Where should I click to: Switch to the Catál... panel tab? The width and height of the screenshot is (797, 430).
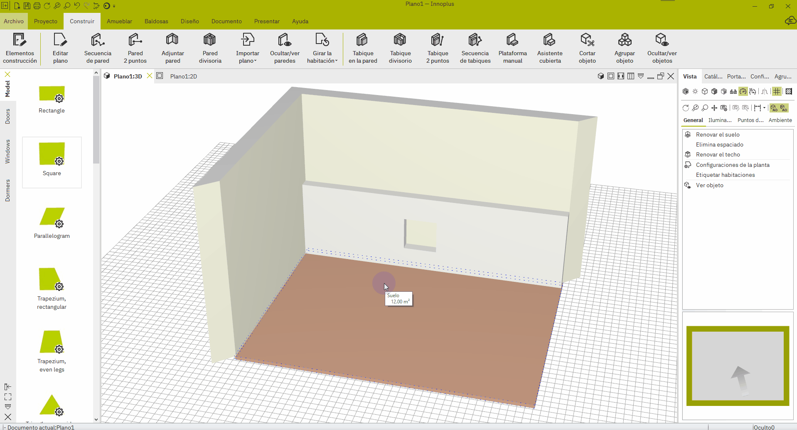tap(713, 76)
